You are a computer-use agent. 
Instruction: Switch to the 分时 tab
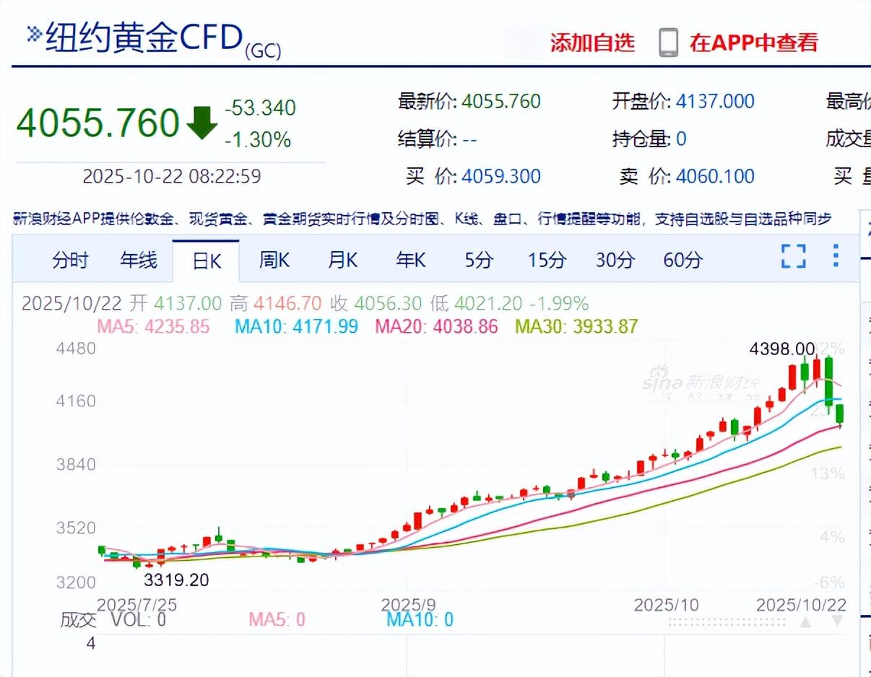pyautogui.click(x=70, y=261)
